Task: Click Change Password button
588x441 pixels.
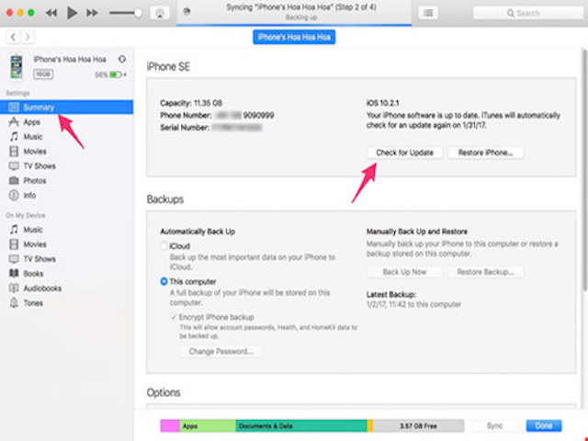Action: [220, 351]
